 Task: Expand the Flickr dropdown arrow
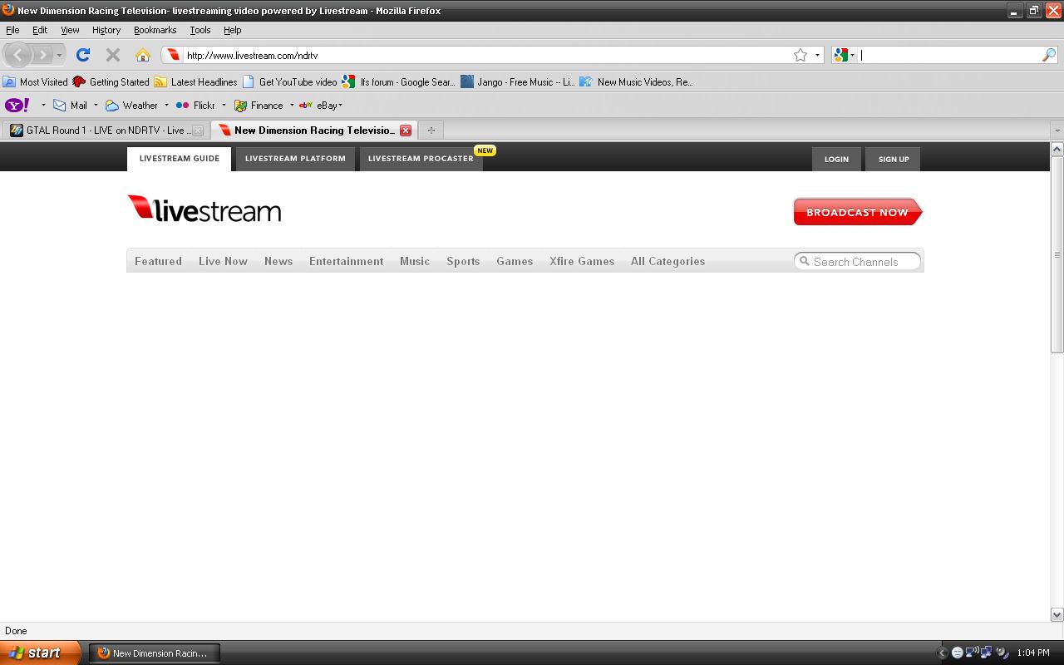pos(224,106)
